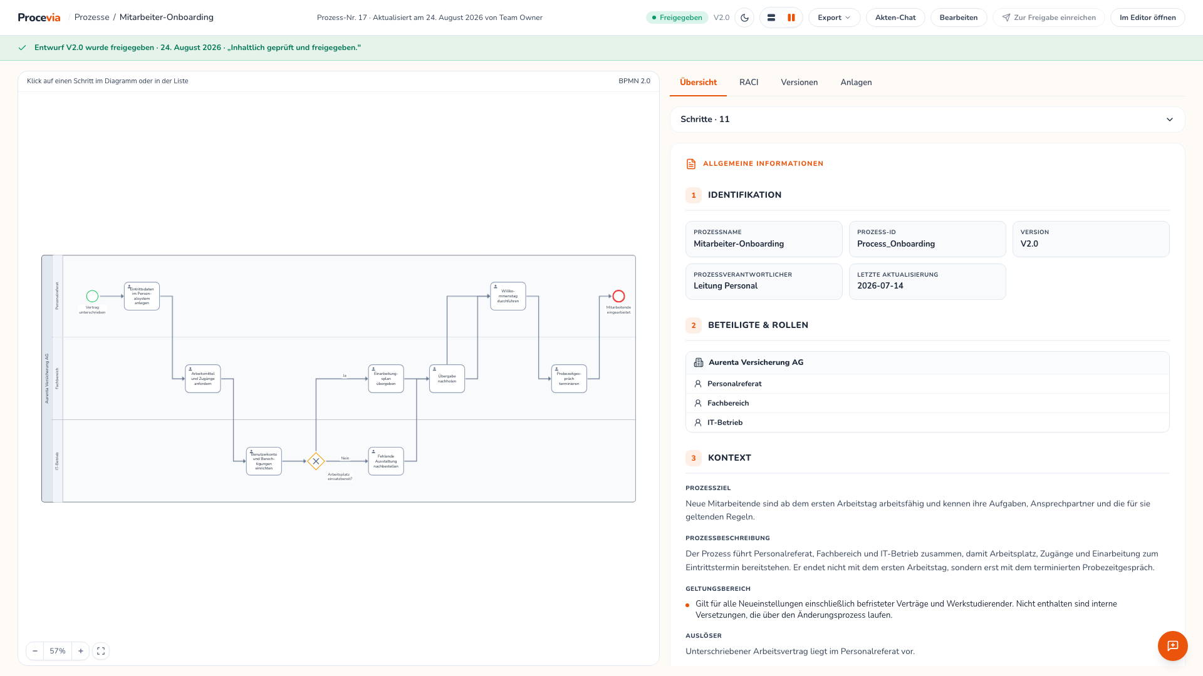The image size is (1203, 676).
Task: Click the Personalreferat role person icon
Action: coord(698,384)
